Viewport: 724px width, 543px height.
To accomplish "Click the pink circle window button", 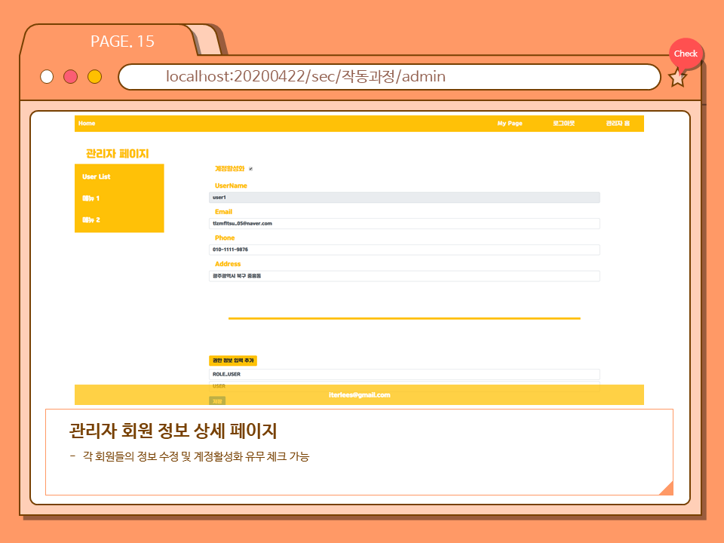I will pyautogui.click(x=71, y=77).
